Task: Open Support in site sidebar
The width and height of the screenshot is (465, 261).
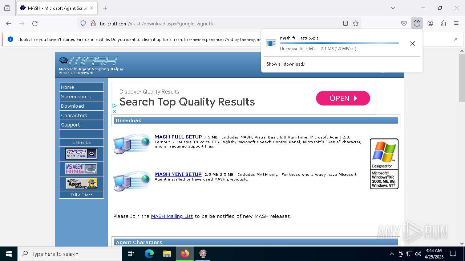Action: pyautogui.click(x=81, y=125)
